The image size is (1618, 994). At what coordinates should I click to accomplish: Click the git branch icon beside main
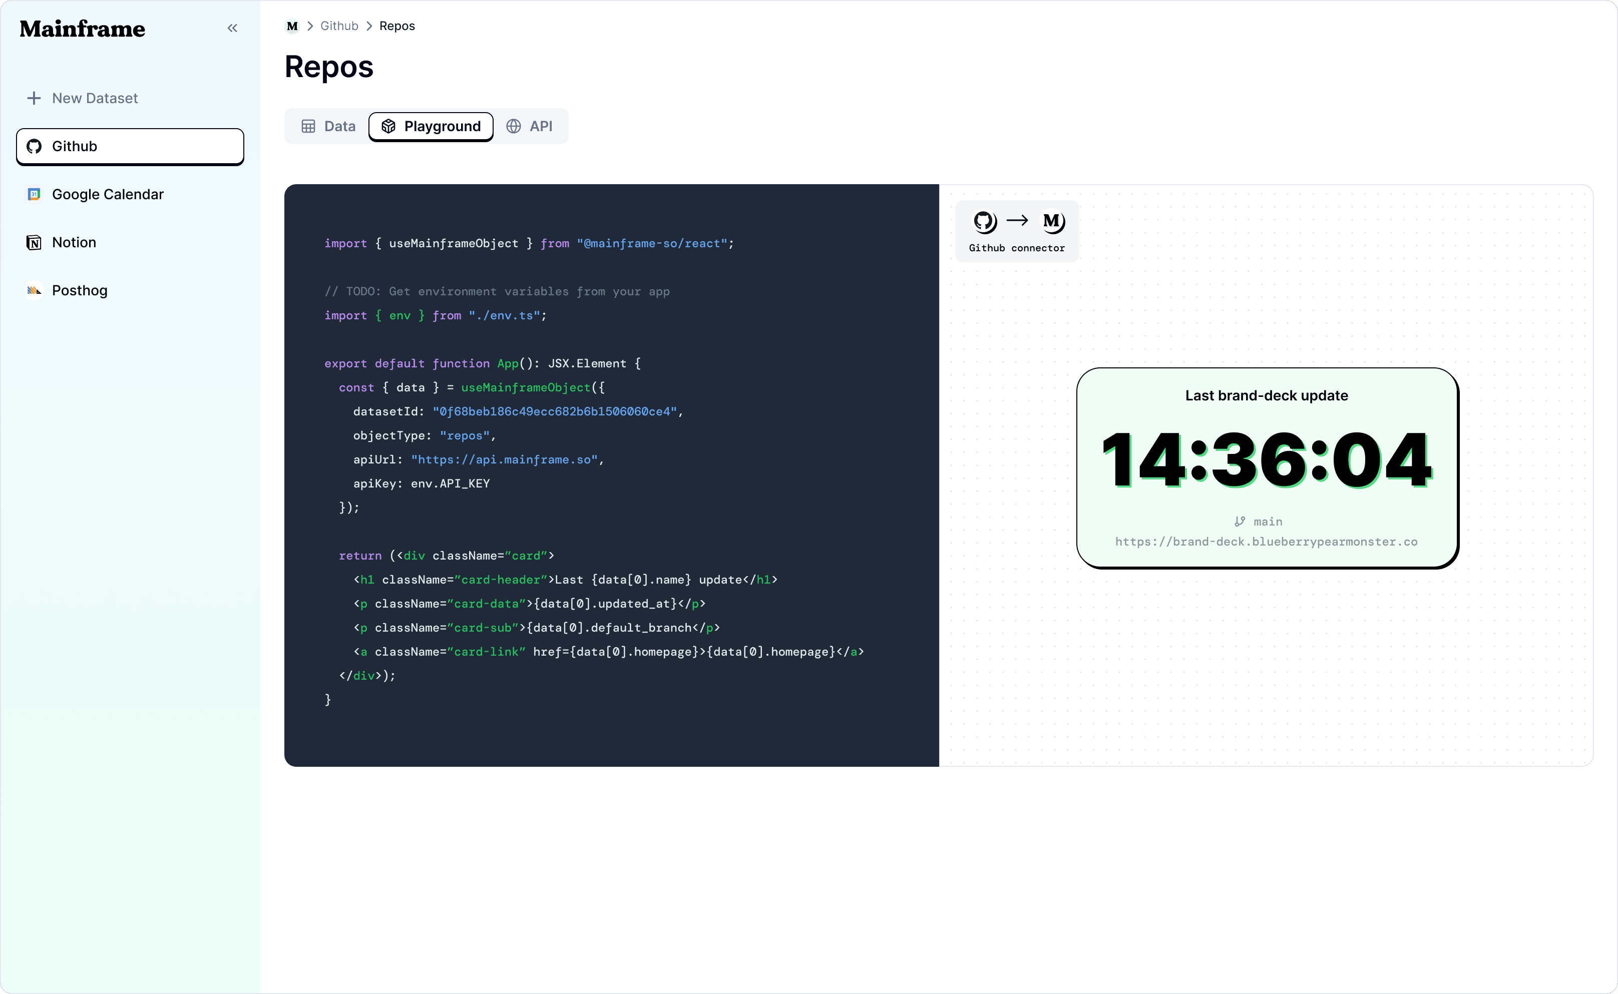click(1240, 522)
